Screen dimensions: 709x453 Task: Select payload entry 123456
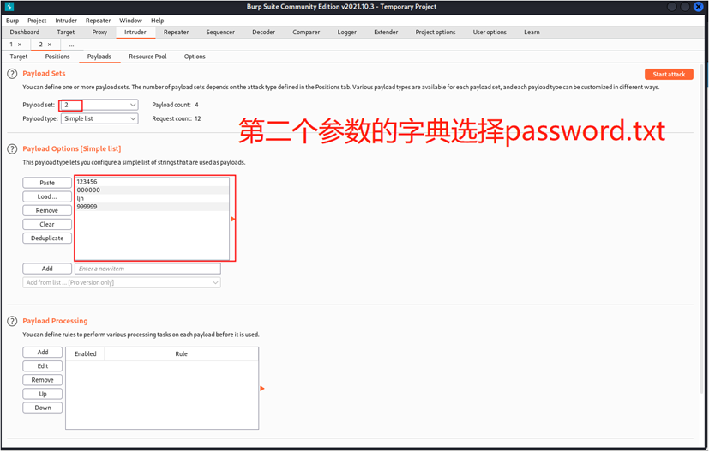point(152,183)
